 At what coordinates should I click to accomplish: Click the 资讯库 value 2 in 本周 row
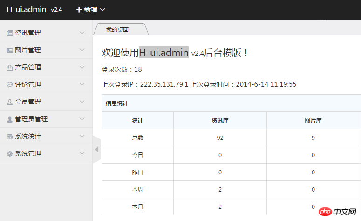click(220, 190)
